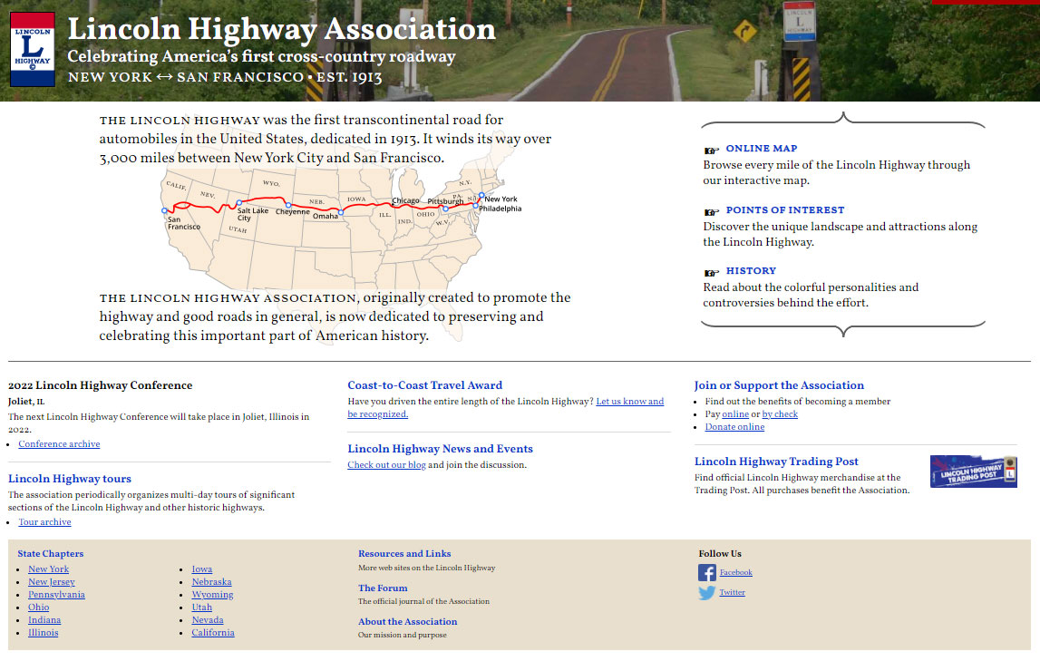Open the California state chapter

tap(213, 633)
